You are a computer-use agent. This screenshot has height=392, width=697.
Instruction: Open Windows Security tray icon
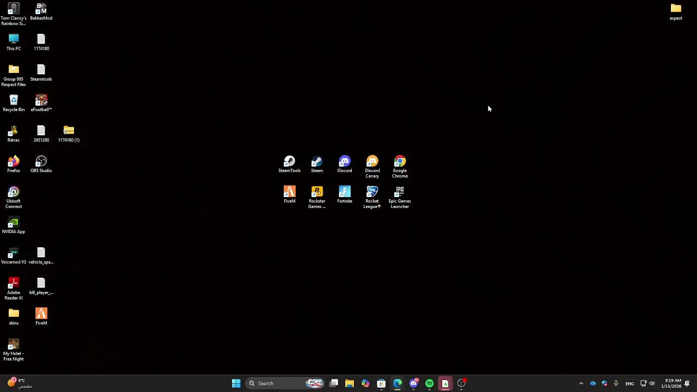pos(604,383)
